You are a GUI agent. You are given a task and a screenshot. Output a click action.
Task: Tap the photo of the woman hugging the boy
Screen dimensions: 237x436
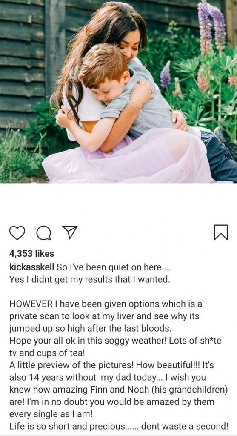tap(118, 92)
